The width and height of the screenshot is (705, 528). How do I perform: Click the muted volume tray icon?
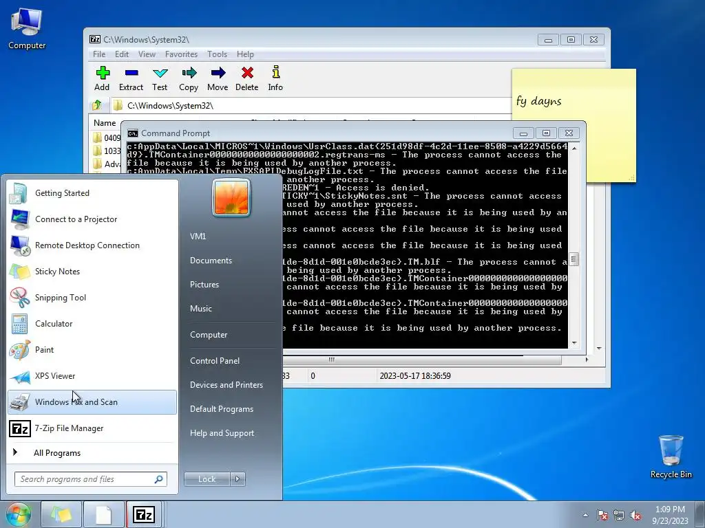[x=635, y=515]
